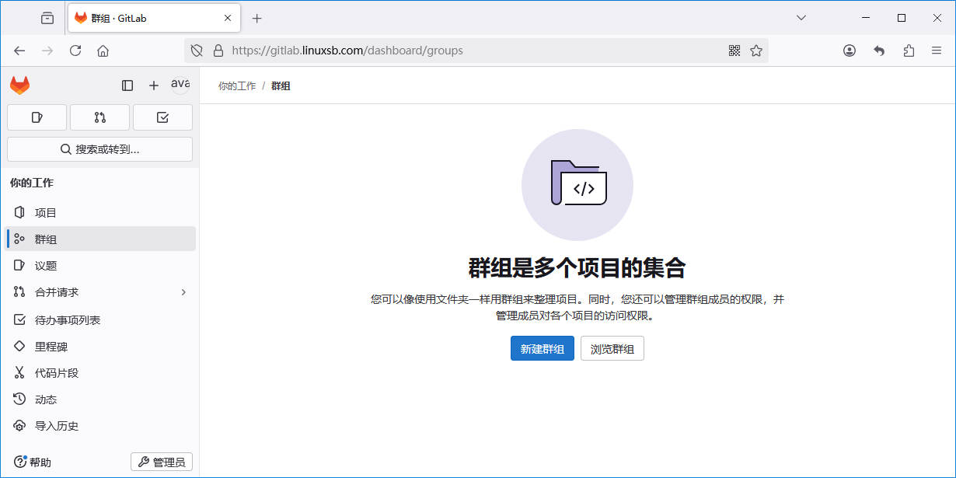The image size is (956, 478).
Task: Click 你的工作 breadcrumb link
Action: (x=236, y=86)
